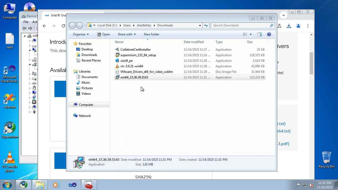This screenshot has height=190, width=338.
Task: Select vlc-3.0.21-win64 installer file
Action: point(190,66)
